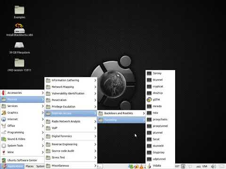The width and height of the screenshot is (226, 169).
Task: Expand the Digital Forensics submenu arrow
Action: [95, 136]
